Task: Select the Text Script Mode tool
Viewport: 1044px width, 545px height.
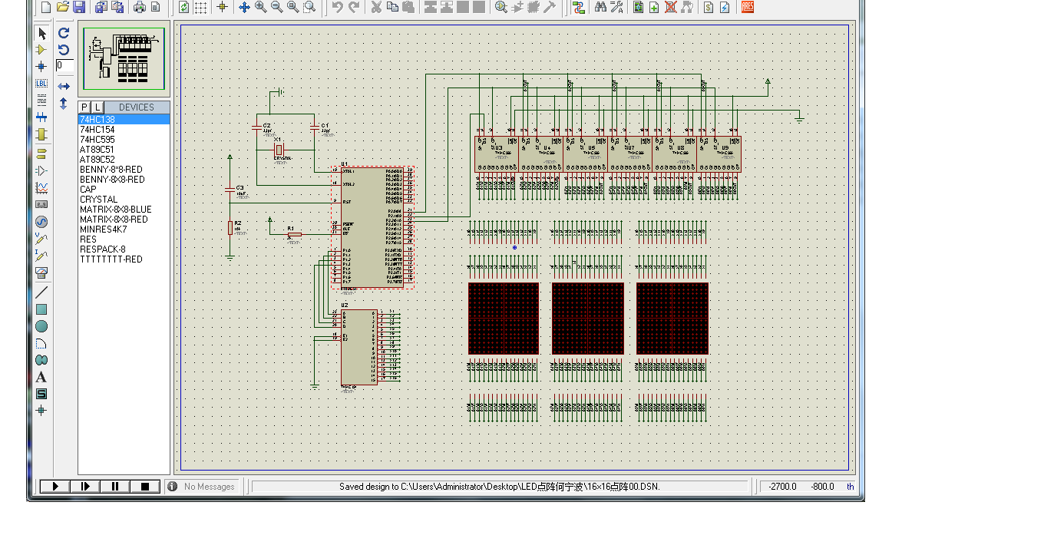Action: [41, 101]
